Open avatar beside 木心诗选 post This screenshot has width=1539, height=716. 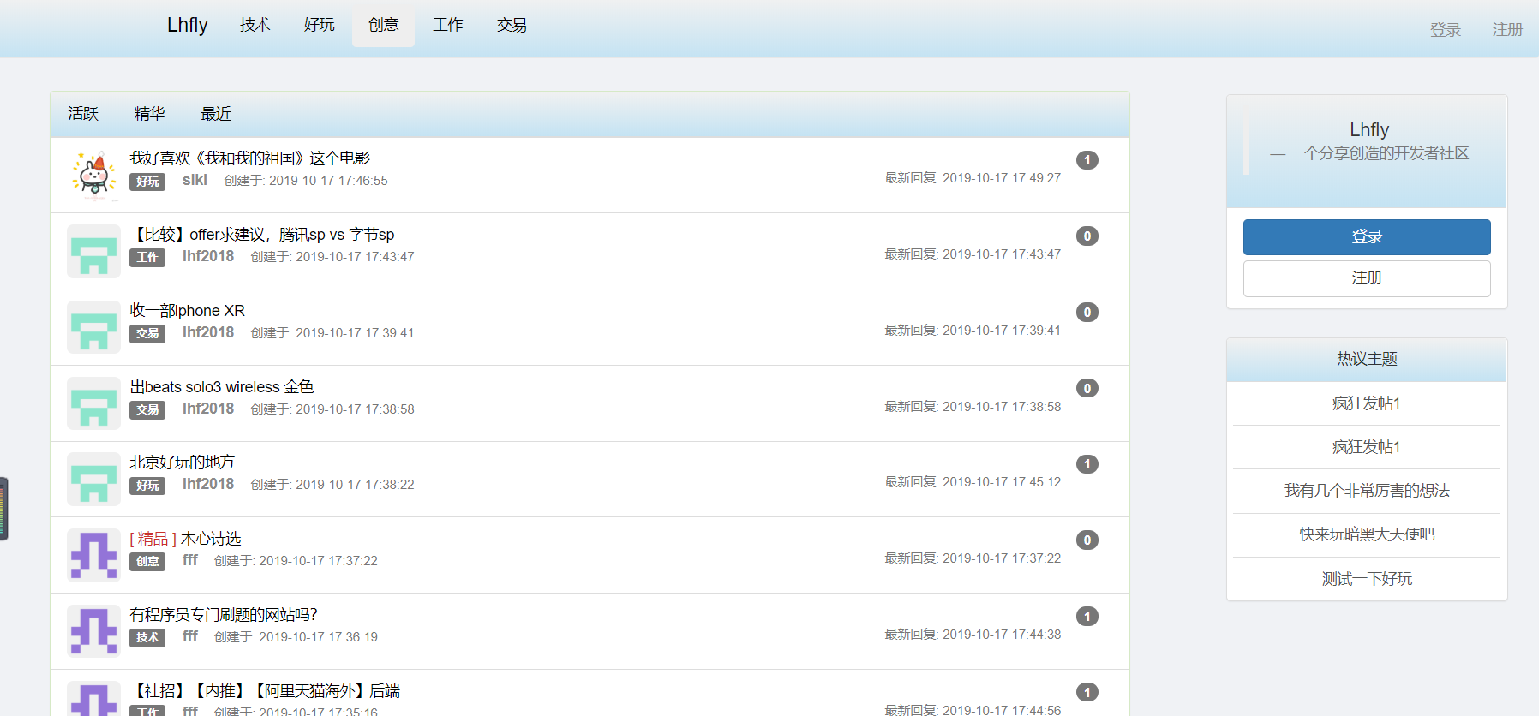[x=93, y=555]
